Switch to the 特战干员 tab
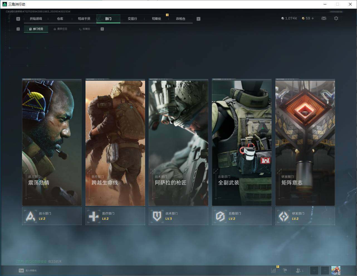Screen dimensions: 357x276 pyautogui.click(x=84, y=19)
